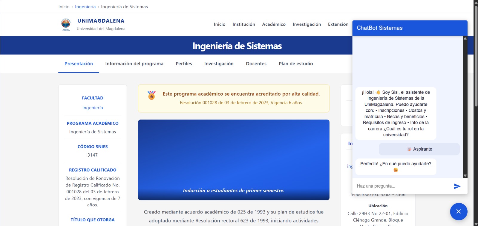Click the CÓDIGO SNIES value 3147
The width and height of the screenshot is (478, 226).
(93, 155)
